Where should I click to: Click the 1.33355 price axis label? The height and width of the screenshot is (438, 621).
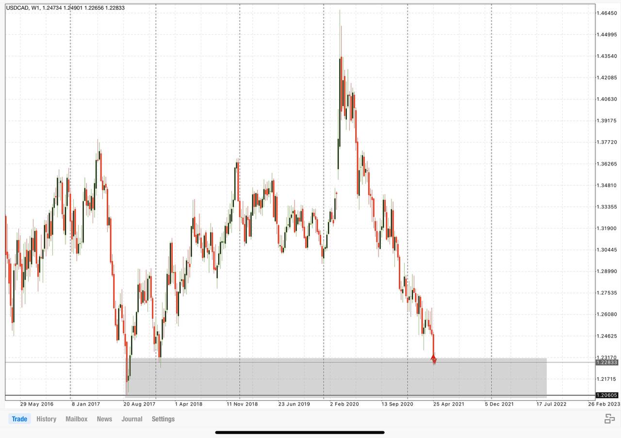click(x=608, y=207)
